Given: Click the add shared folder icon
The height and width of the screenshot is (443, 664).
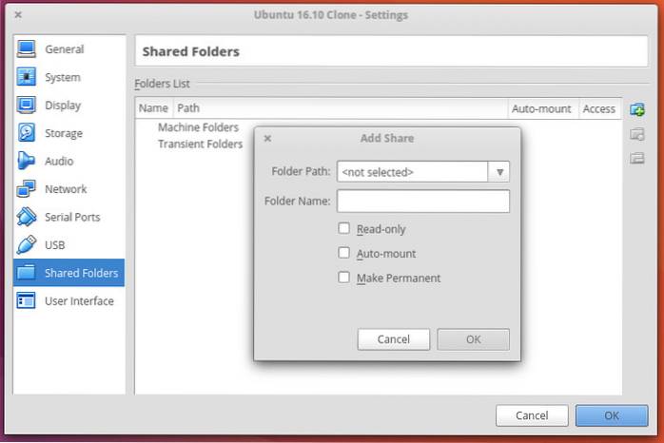Looking at the screenshot, I should (x=637, y=109).
